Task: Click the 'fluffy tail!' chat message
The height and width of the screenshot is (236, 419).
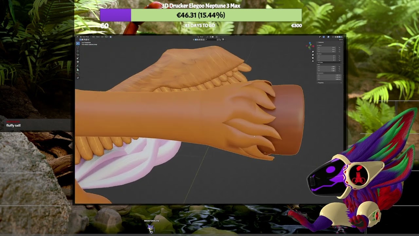Action: (13, 125)
